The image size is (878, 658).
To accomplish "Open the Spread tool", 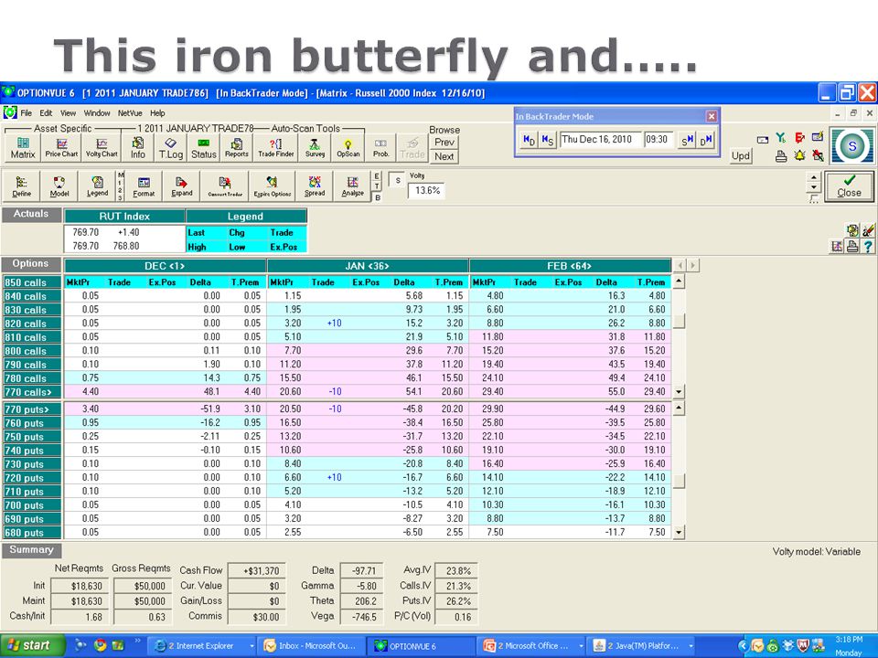I will pos(314,186).
